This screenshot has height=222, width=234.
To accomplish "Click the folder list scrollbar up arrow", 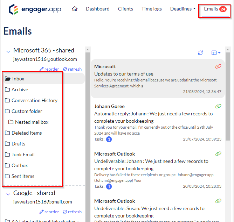I will [x=88, y=50].
